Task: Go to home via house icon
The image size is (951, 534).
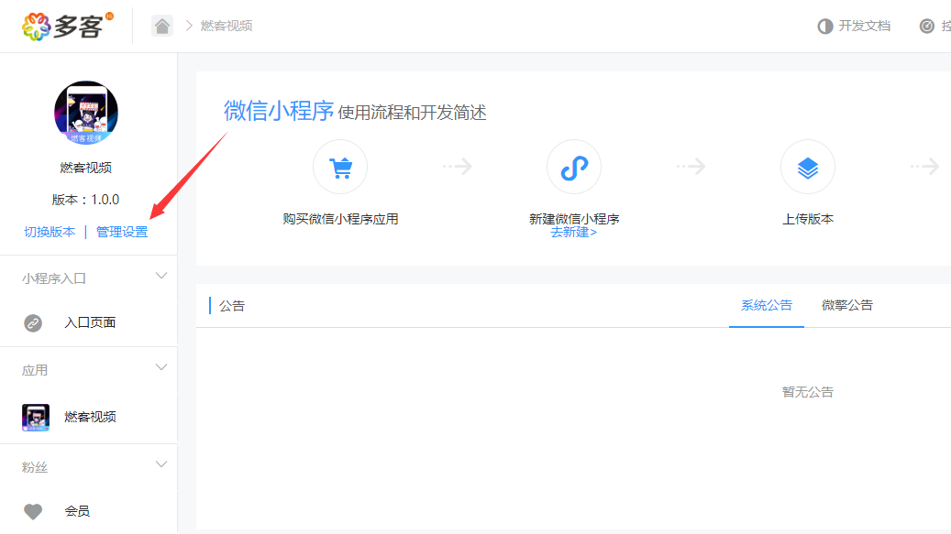Action: [162, 26]
